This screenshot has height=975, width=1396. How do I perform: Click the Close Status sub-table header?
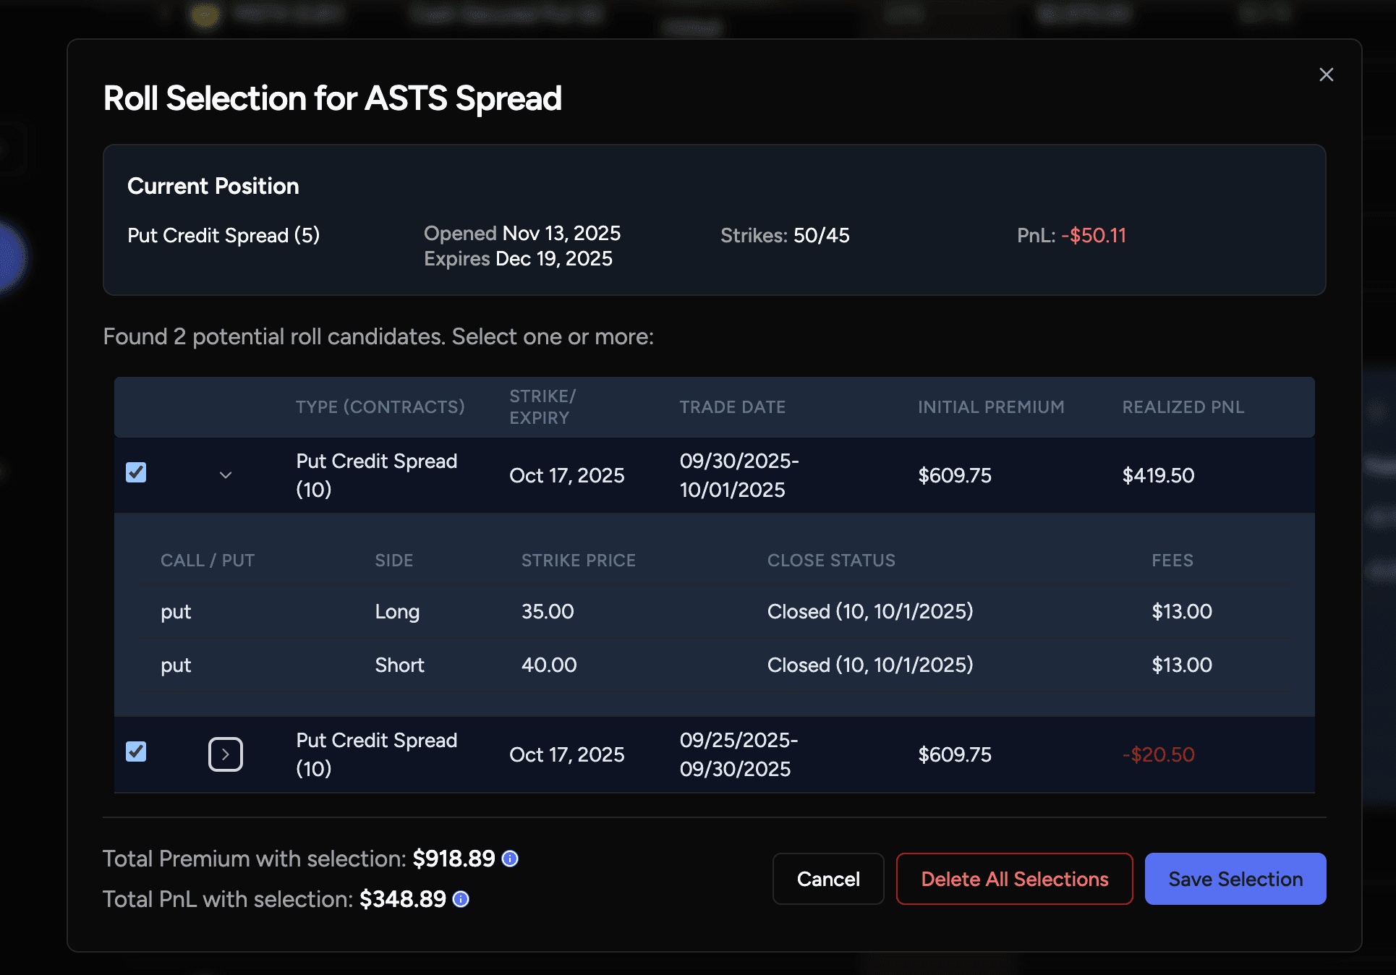coord(831,561)
